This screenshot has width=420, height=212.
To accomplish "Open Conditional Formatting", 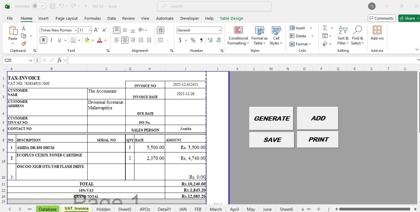I will point(238,36).
